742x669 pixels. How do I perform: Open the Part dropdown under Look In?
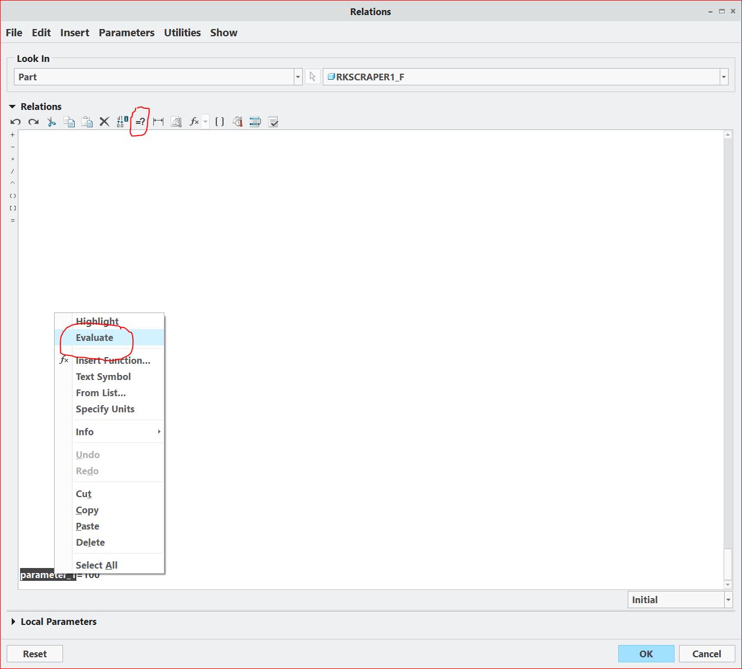click(298, 76)
